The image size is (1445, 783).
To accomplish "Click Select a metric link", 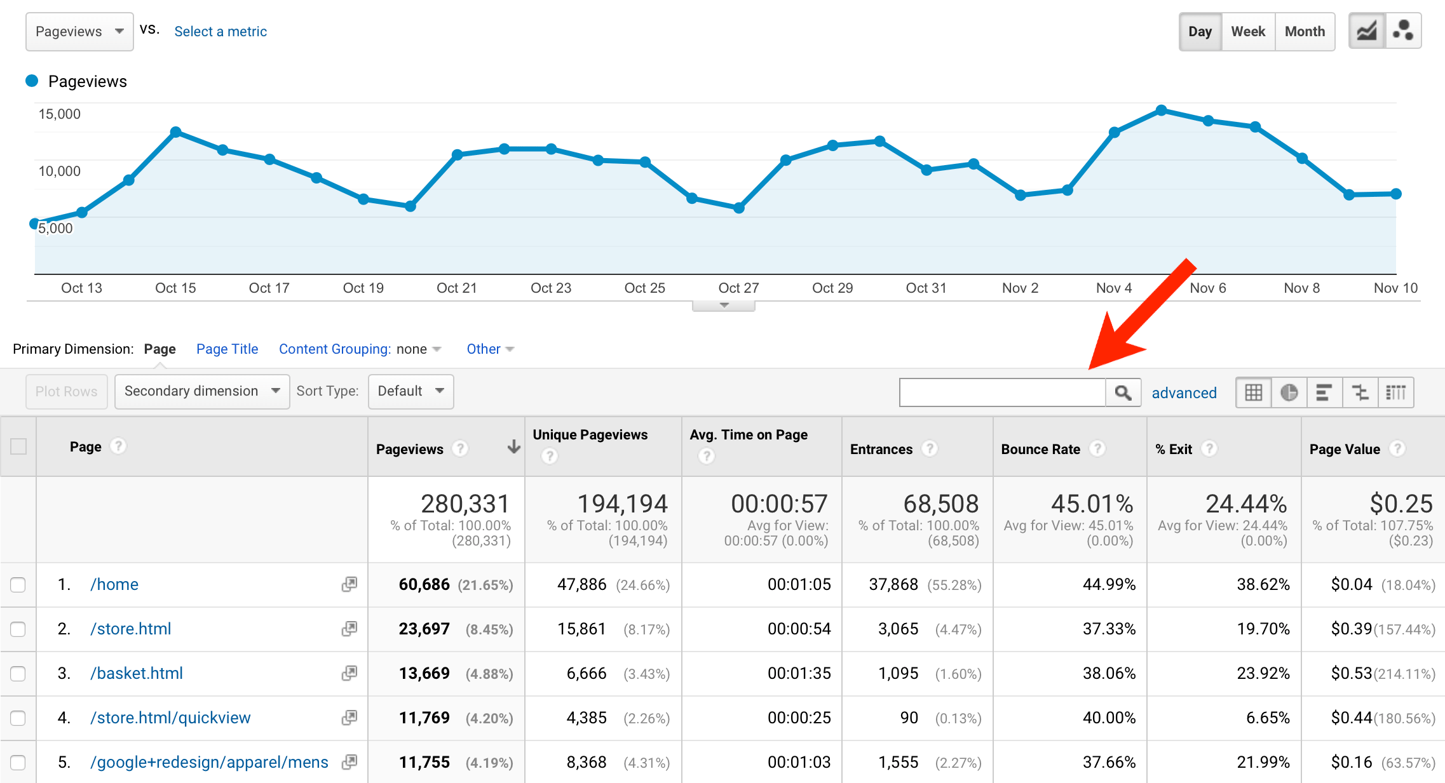I will 220,32.
